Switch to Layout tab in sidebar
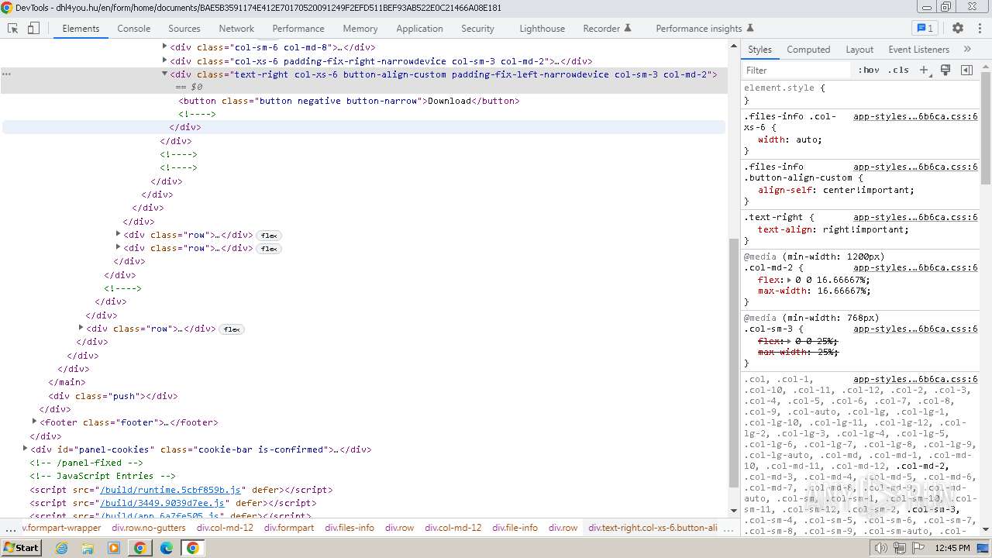Viewport: 992px width, 558px height. pyautogui.click(x=859, y=49)
